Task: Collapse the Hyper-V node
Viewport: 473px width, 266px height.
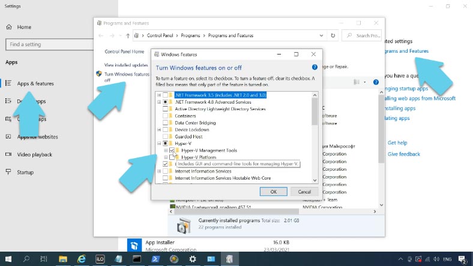Action: [159, 143]
